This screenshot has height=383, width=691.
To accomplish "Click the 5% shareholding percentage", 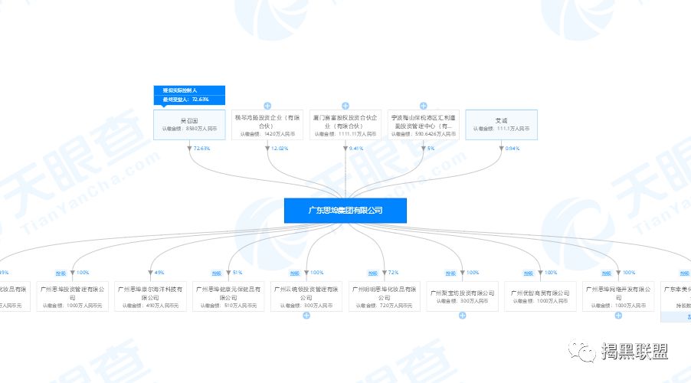I will pos(431,149).
